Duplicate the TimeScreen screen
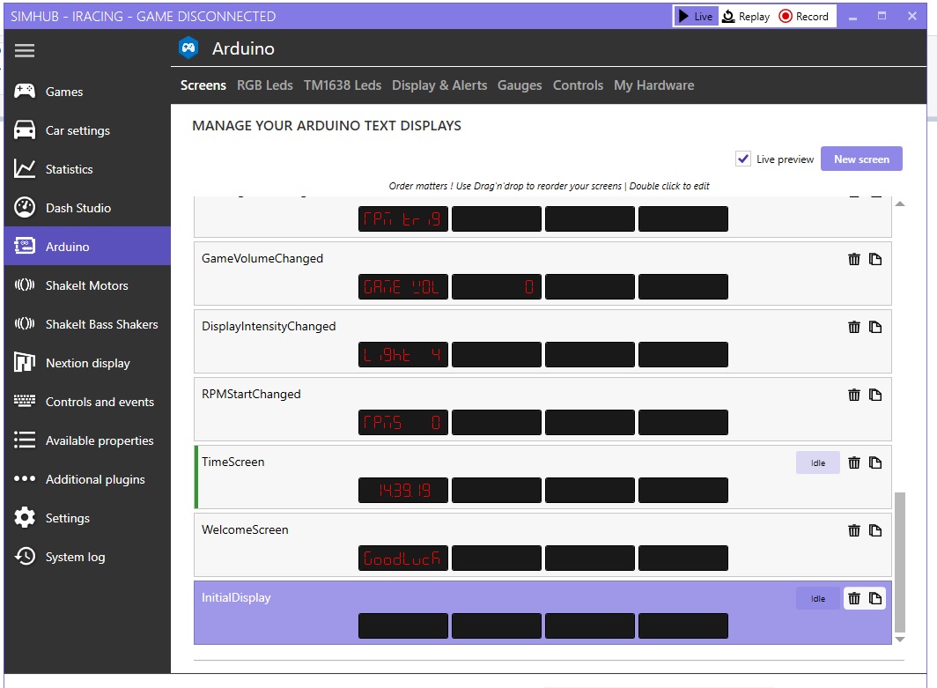Image resolution: width=937 pixels, height=688 pixels. (x=875, y=462)
